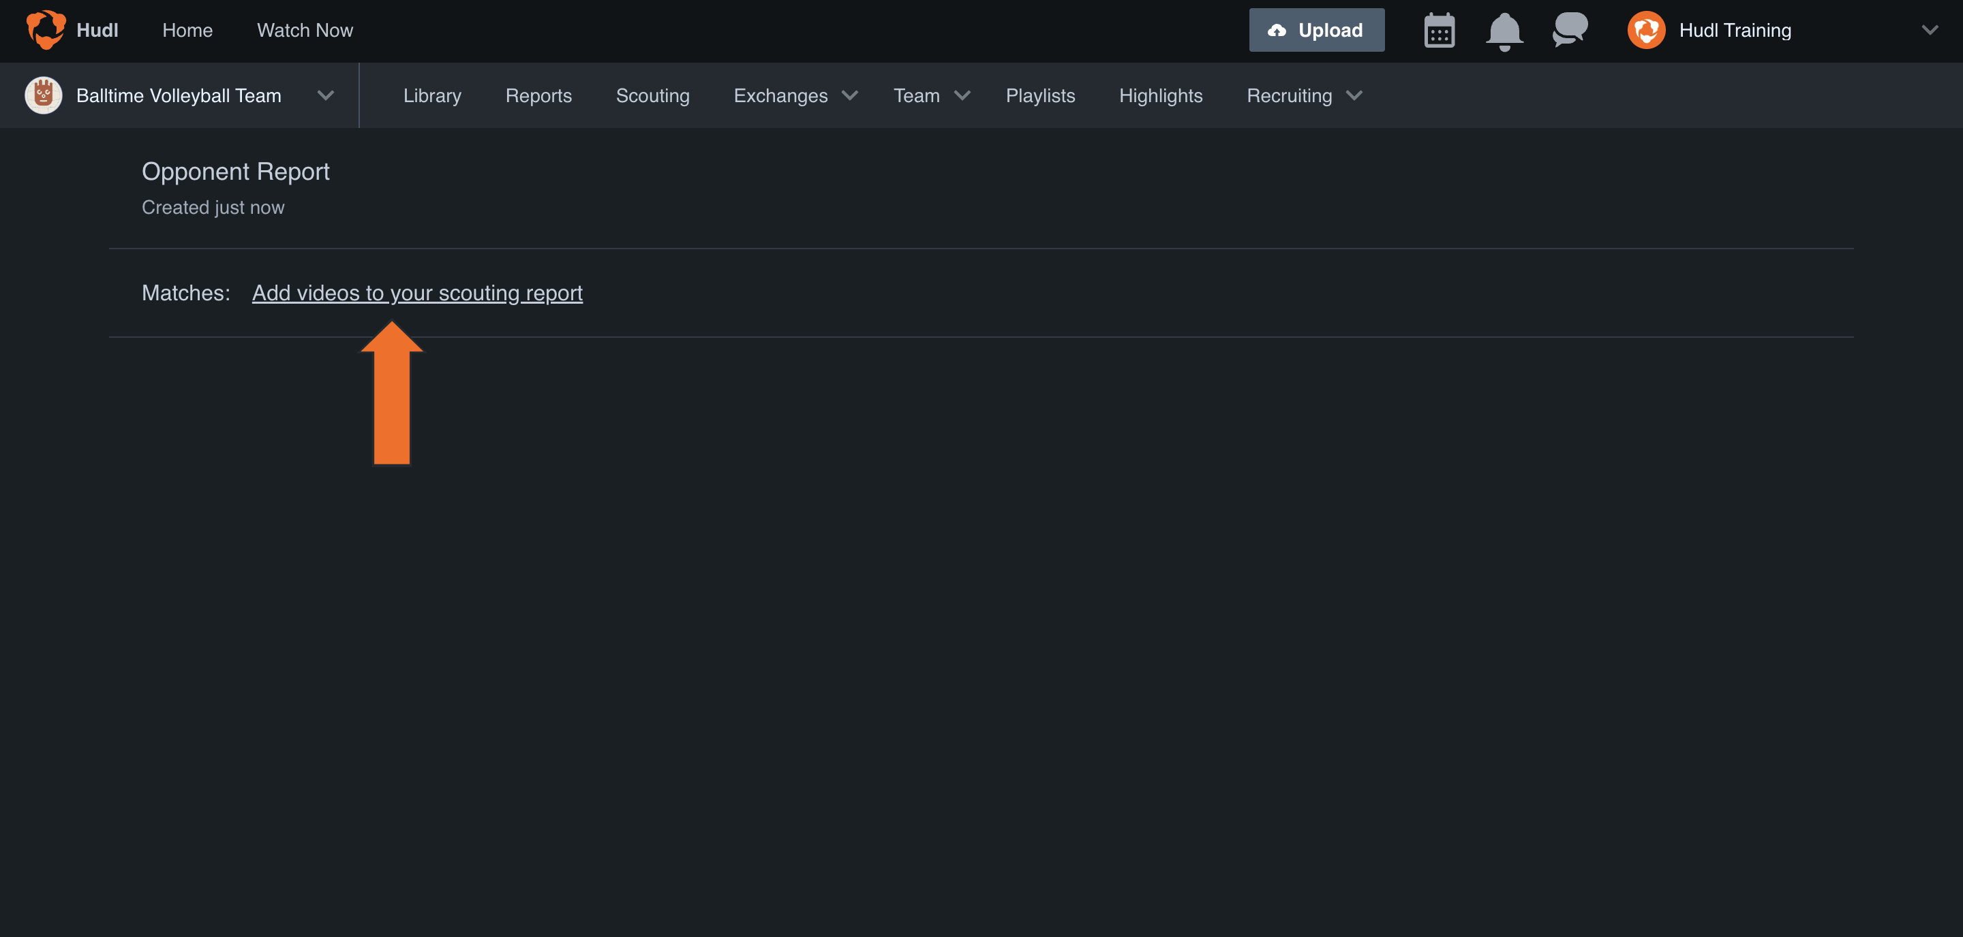Open Watch Now in top navigation
Viewport: 1963px width, 937px height.
click(305, 31)
